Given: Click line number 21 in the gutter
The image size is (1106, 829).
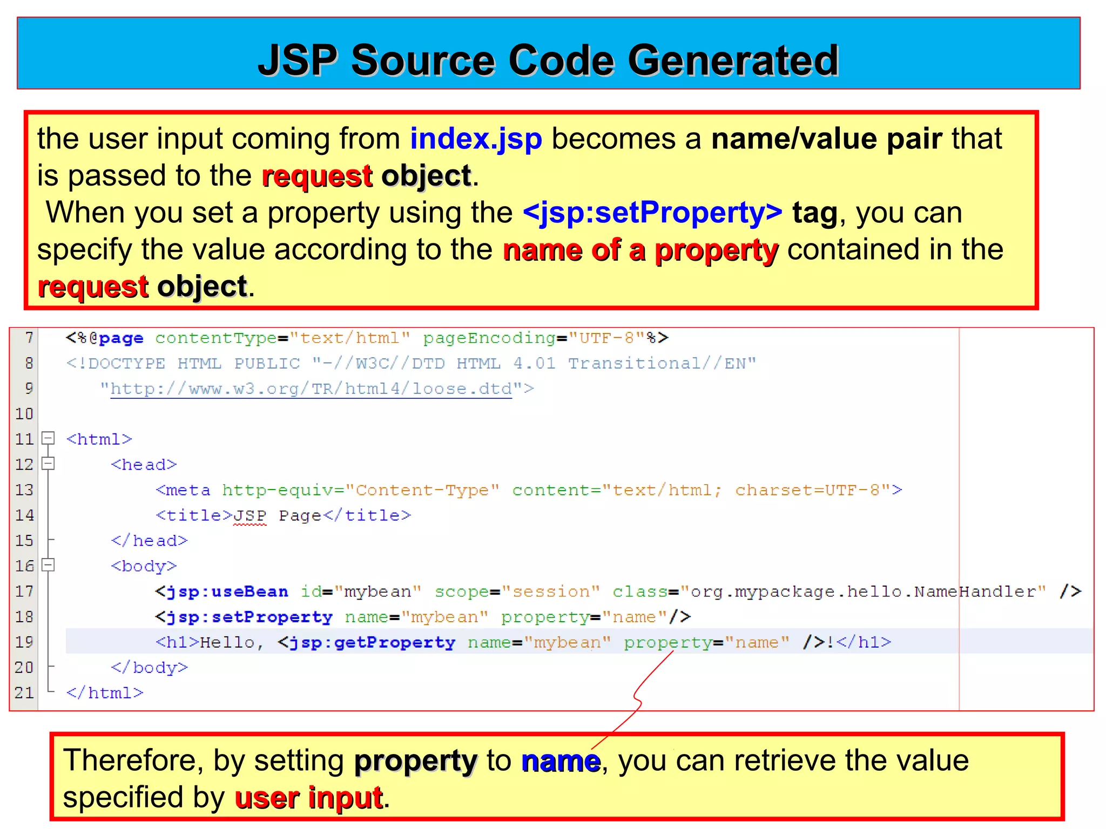Looking at the screenshot, I should click(24, 693).
